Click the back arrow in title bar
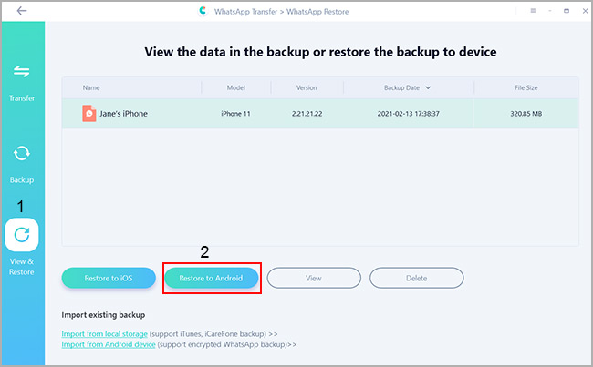Viewport: 593px width, 367px height. [x=22, y=11]
